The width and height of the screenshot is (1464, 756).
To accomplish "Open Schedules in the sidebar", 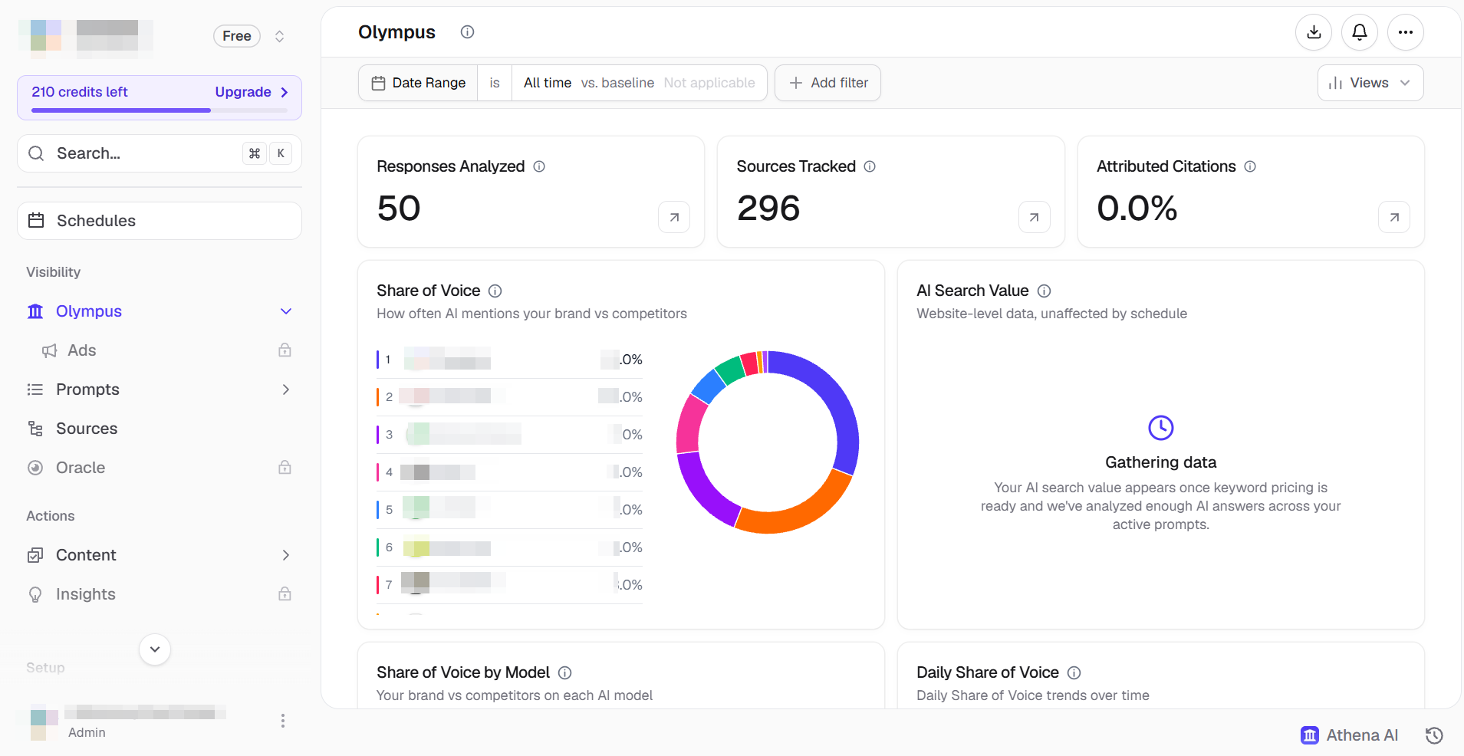I will 160,221.
